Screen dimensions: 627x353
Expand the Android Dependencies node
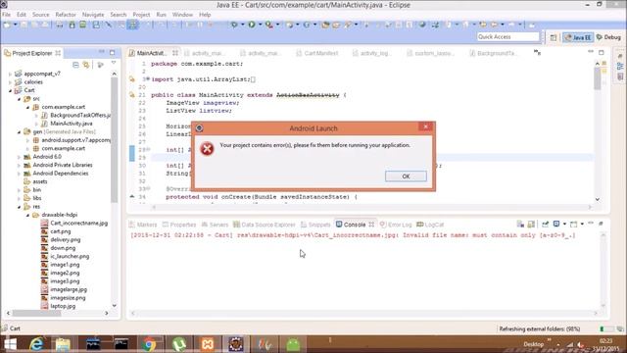[19, 174]
